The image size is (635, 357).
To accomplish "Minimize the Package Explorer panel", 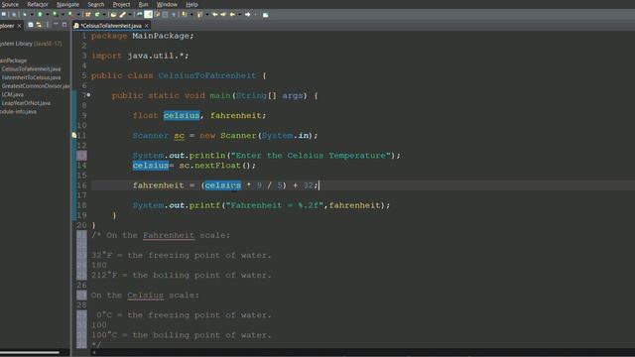I will click(x=56, y=25).
